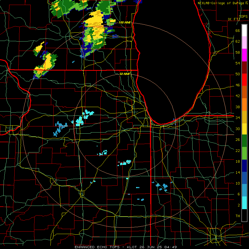This screenshot has height=249, width=249.
Task: Click the 'TH' threshold label in legend
Action: 238,216
